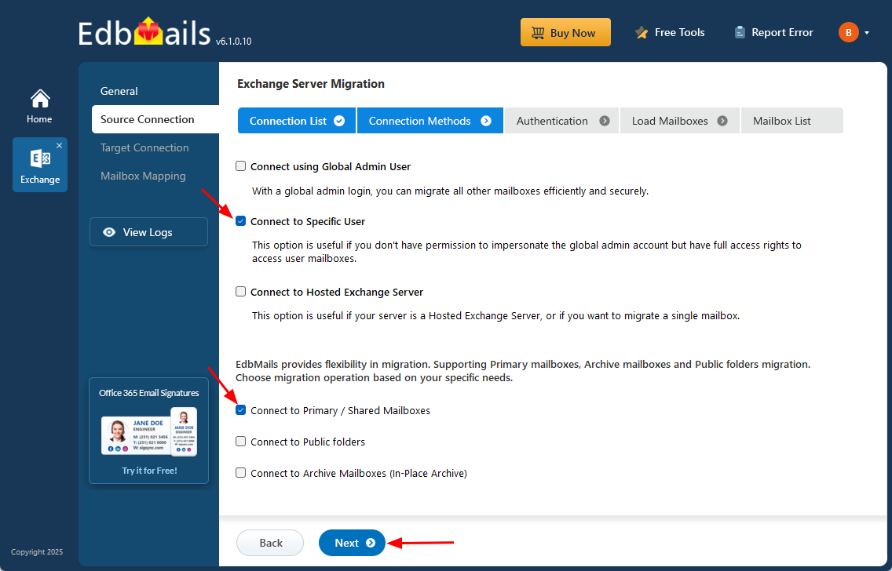
Task: Select Target Connection in sidebar
Action: coord(144,147)
